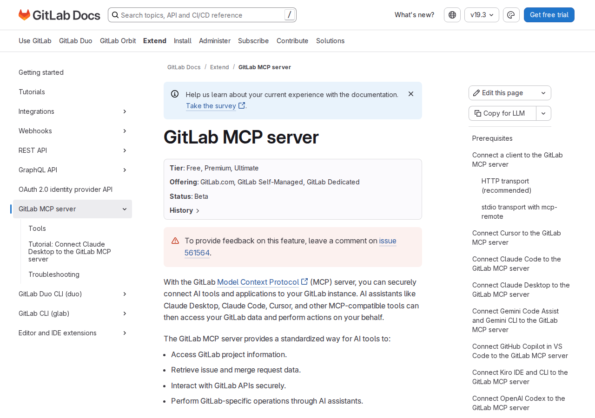The image size is (595, 418).
Task: Follow the Take the survey link
Action: point(211,106)
